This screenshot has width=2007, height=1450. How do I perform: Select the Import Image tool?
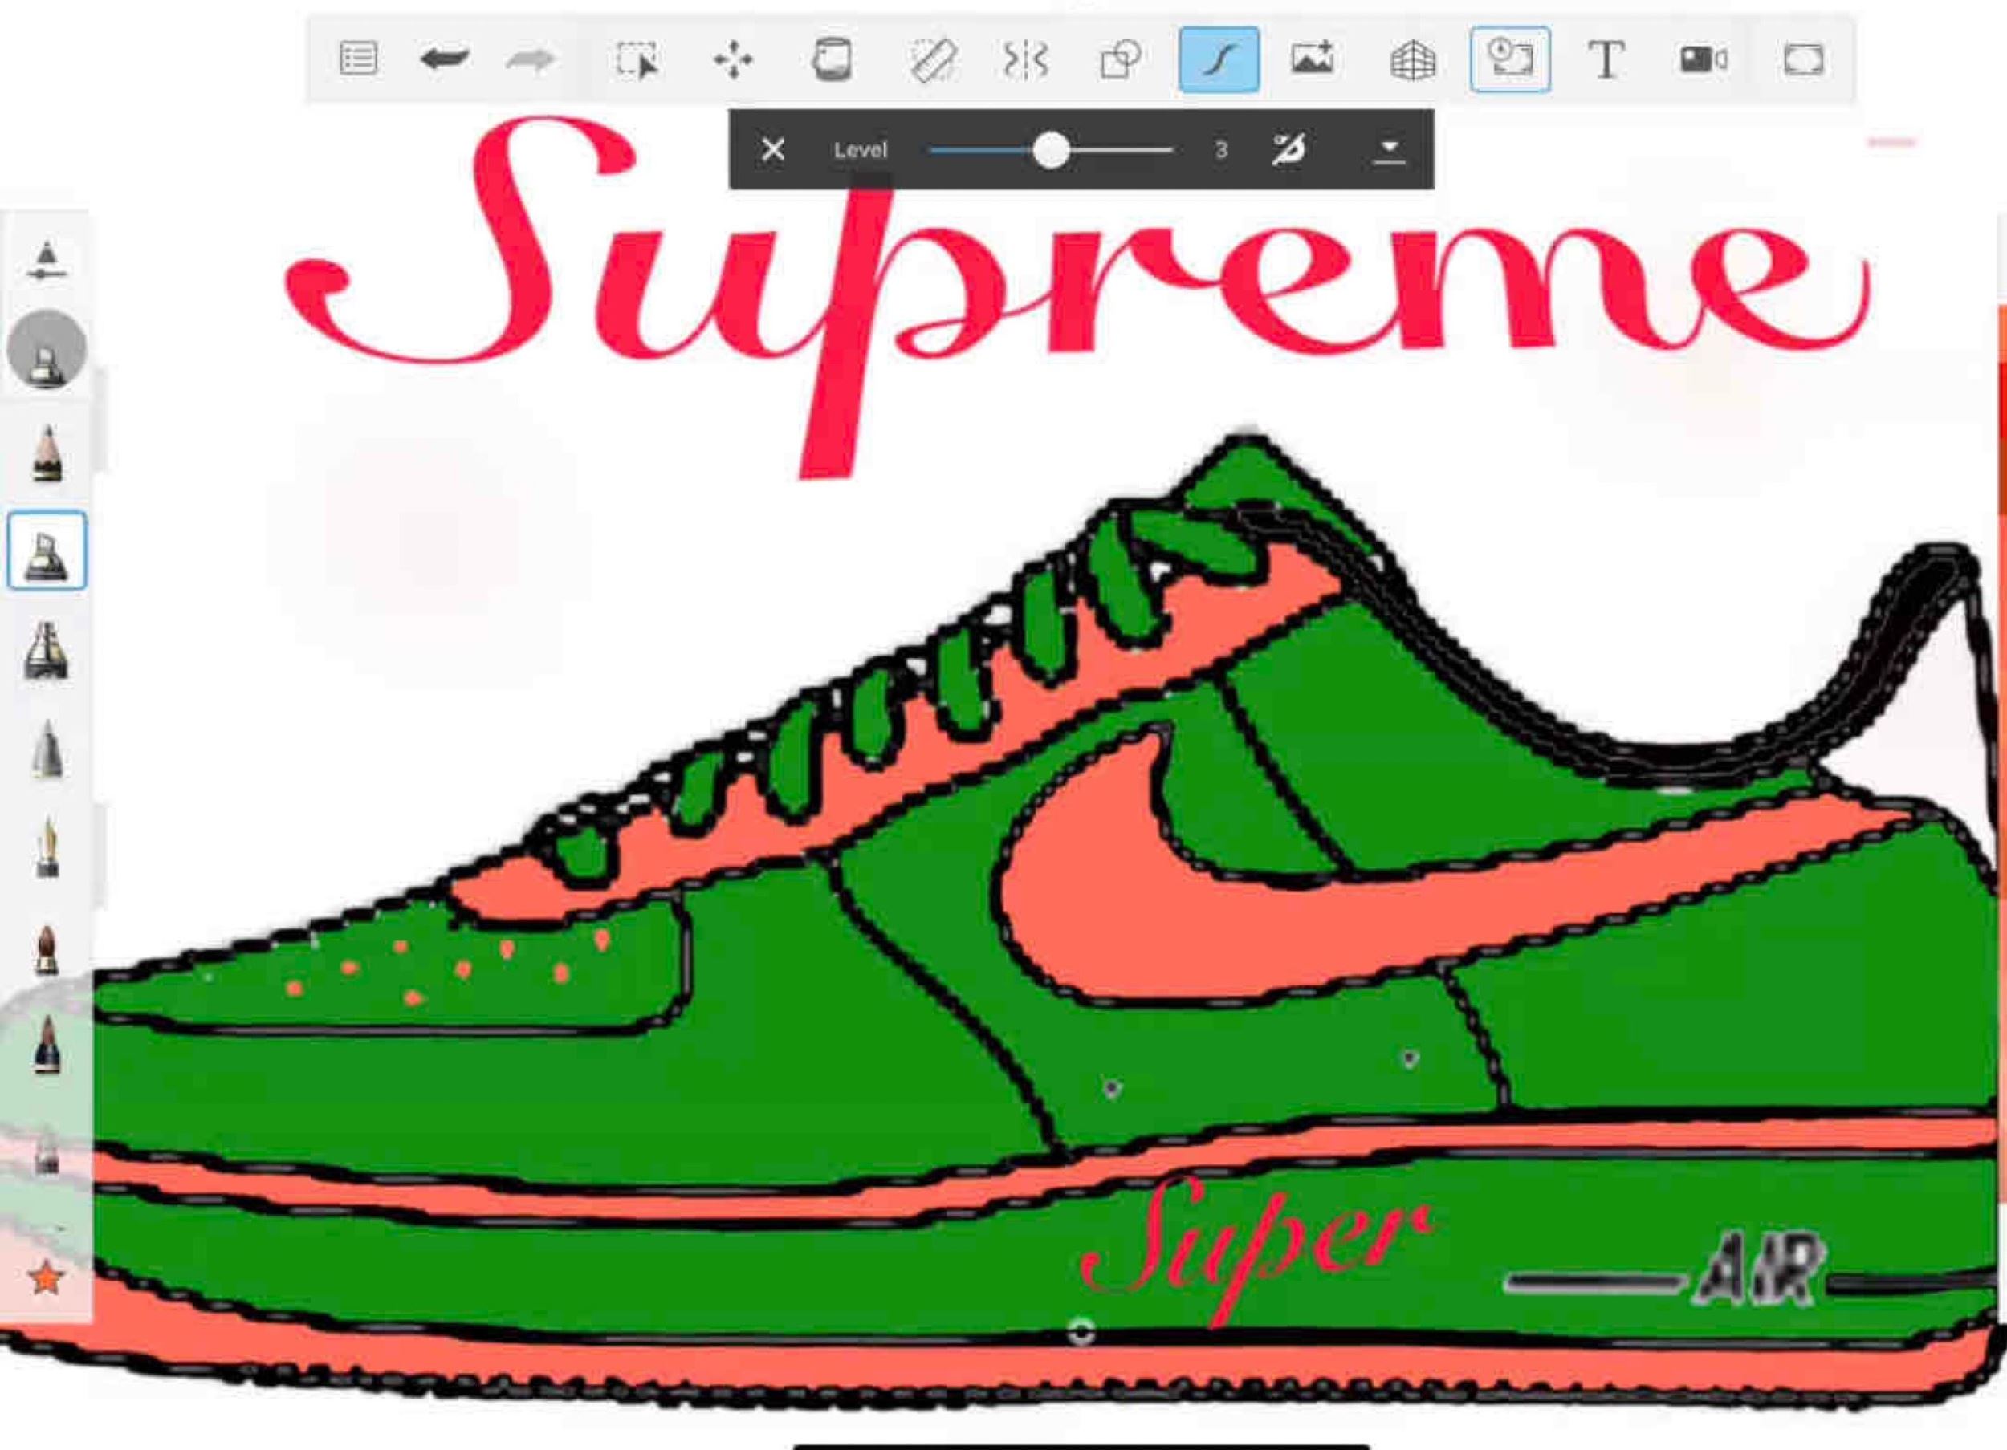point(1313,60)
